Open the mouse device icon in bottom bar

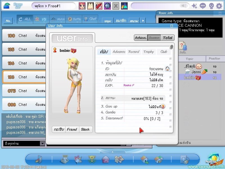pyautogui.click(x=184, y=159)
